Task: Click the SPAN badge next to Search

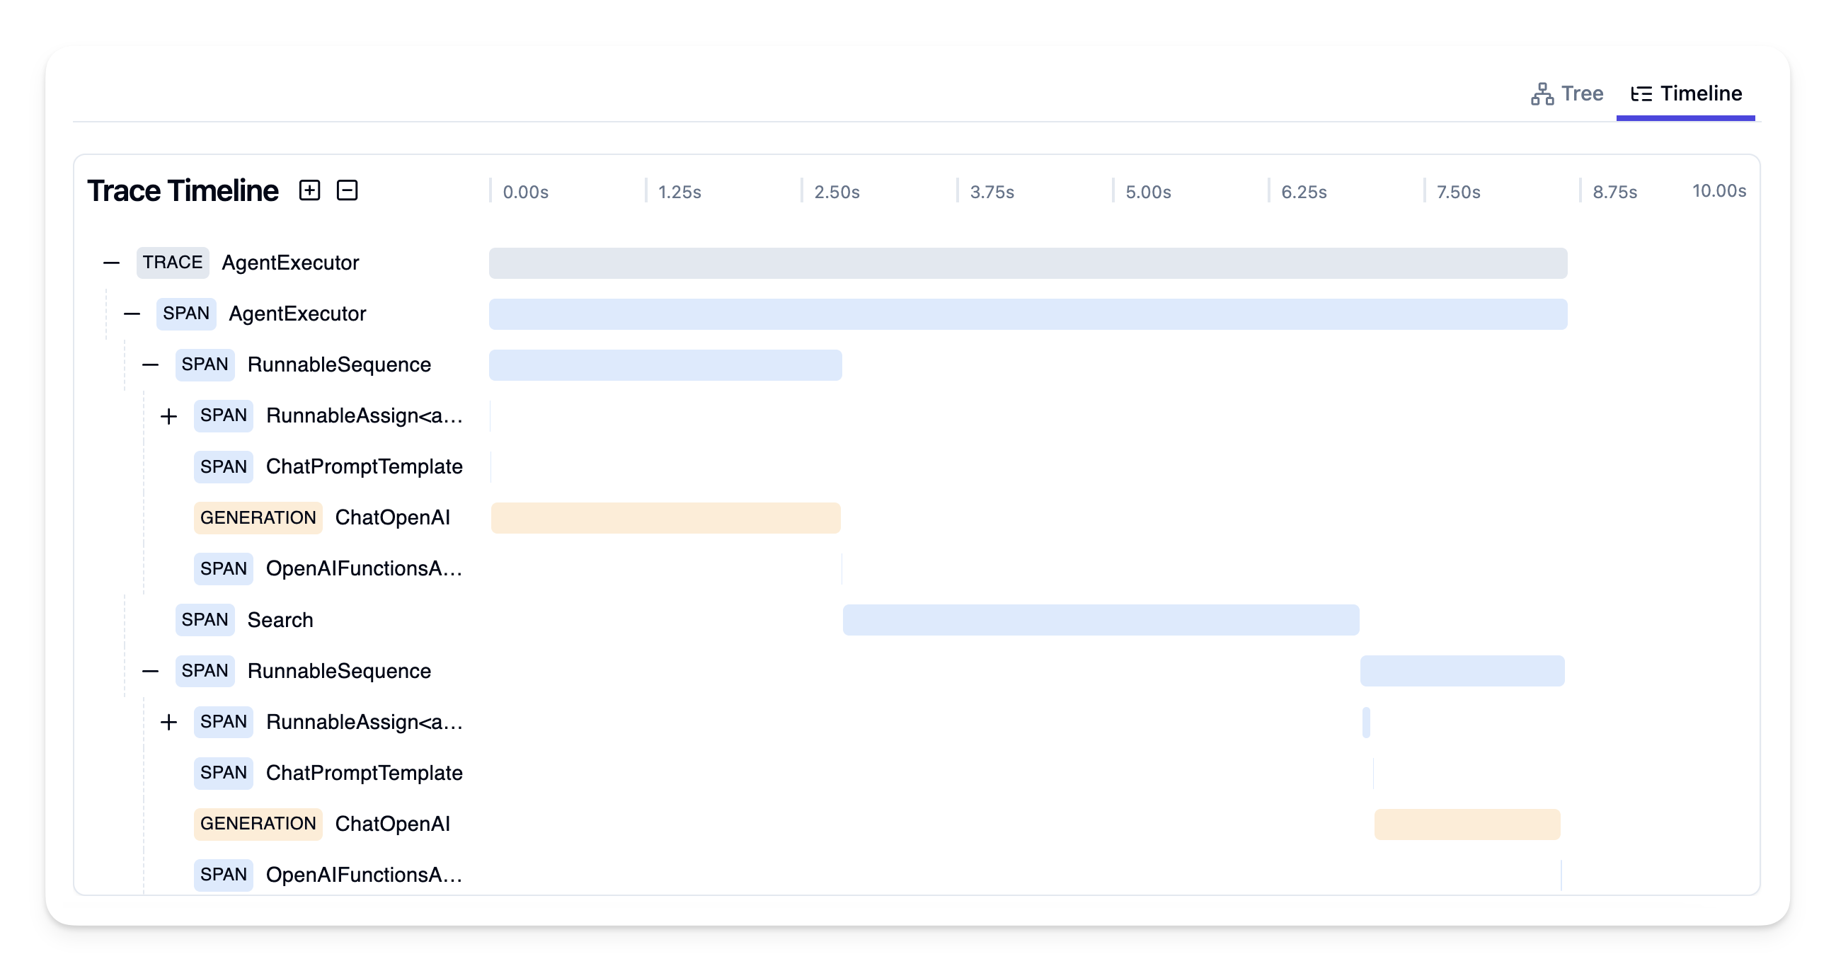Action: [x=205, y=619]
